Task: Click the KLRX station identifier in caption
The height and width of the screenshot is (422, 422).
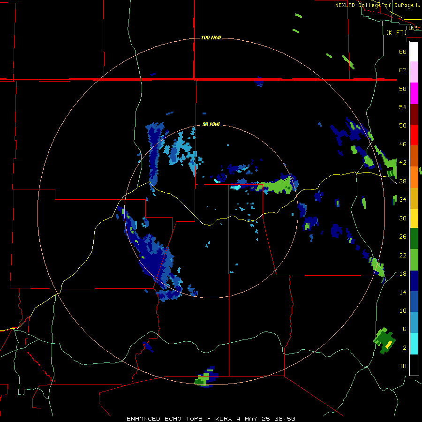Action: pos(223,419)
